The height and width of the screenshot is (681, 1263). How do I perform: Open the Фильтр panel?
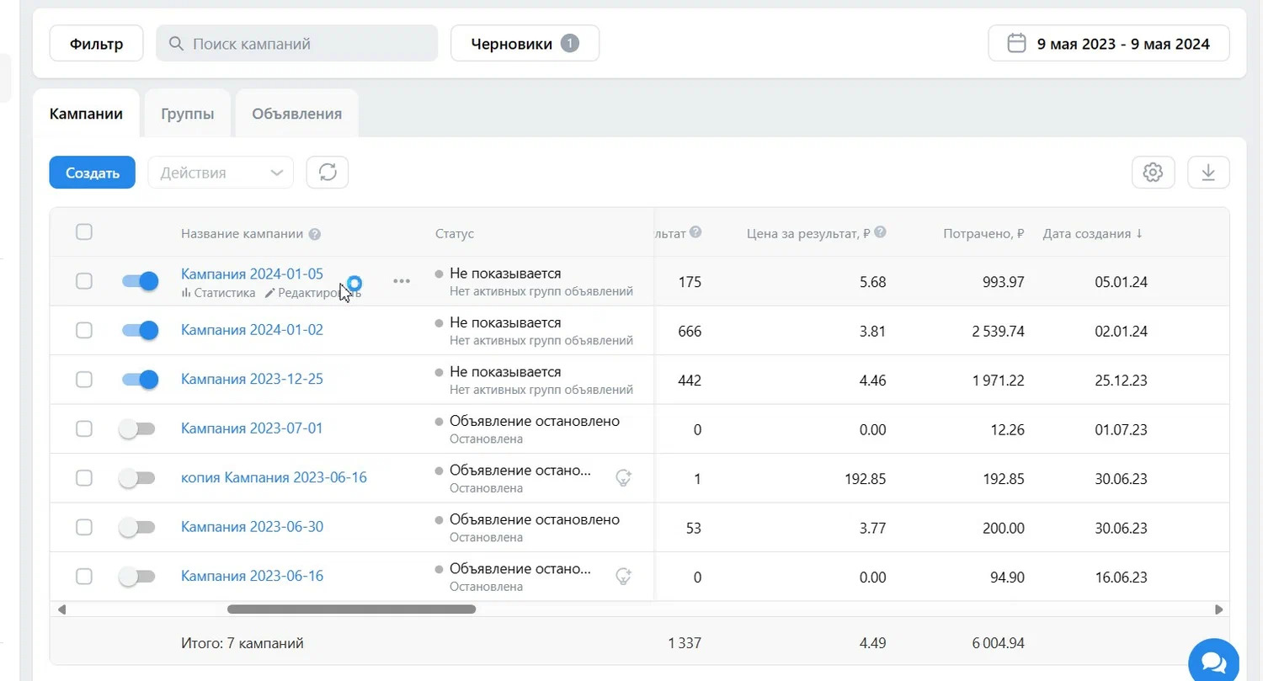(96, 44)
